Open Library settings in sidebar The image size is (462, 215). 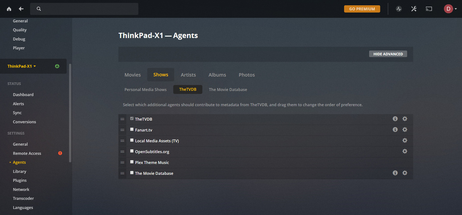(x=20, y=171)
